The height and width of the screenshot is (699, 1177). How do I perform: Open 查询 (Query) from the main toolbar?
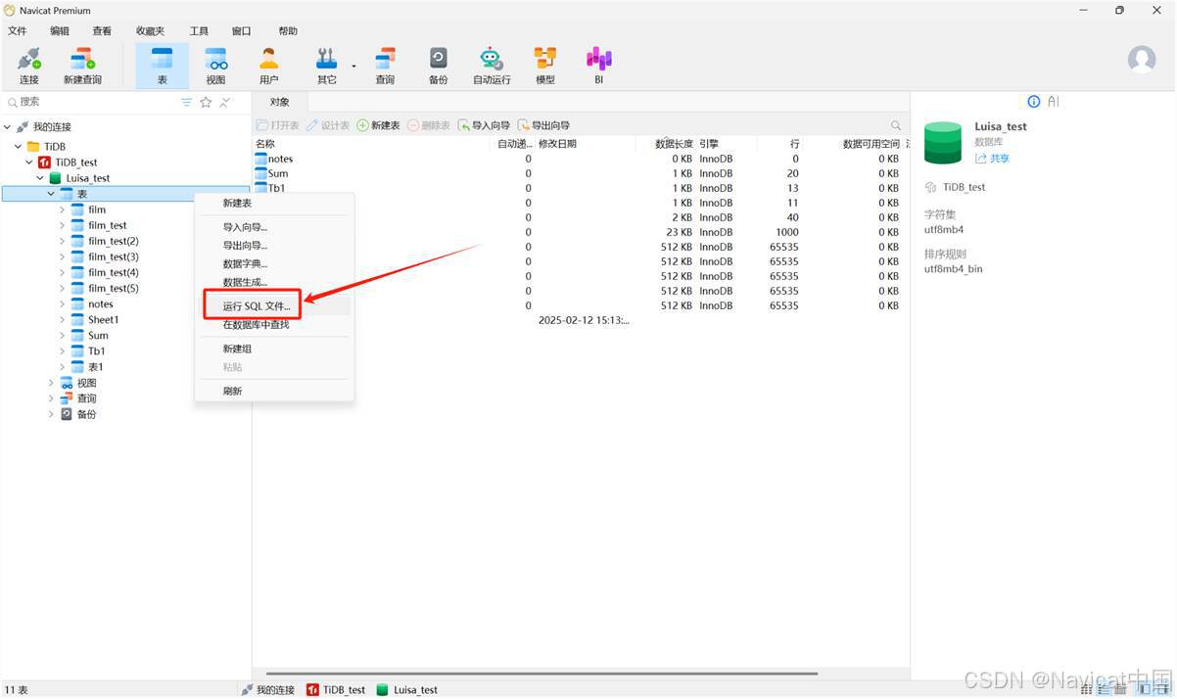385,66
